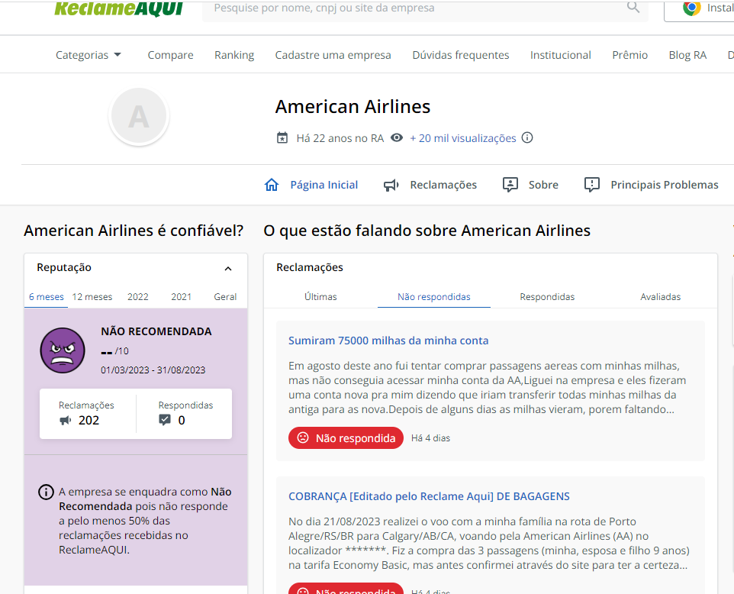Go to Cadastre uma empresa
Screen dimensions: 734x594
click(x=333, y=55)
